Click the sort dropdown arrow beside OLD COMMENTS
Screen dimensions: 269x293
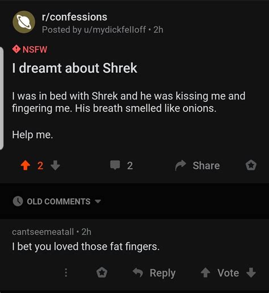(x=98, y=201)
